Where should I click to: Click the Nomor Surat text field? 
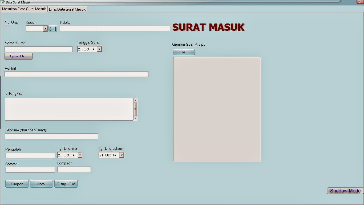point(38,49)
